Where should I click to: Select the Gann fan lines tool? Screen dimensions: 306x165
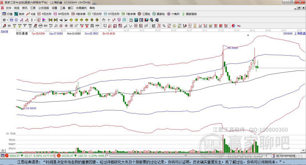pyautogui.click(x=110, y=26)
